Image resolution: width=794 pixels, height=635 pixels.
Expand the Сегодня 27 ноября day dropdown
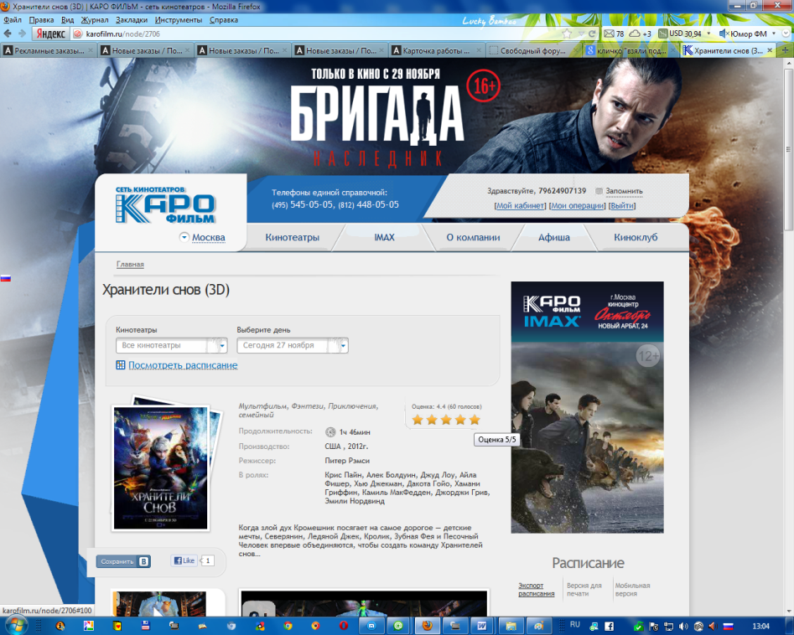point(293,346)
